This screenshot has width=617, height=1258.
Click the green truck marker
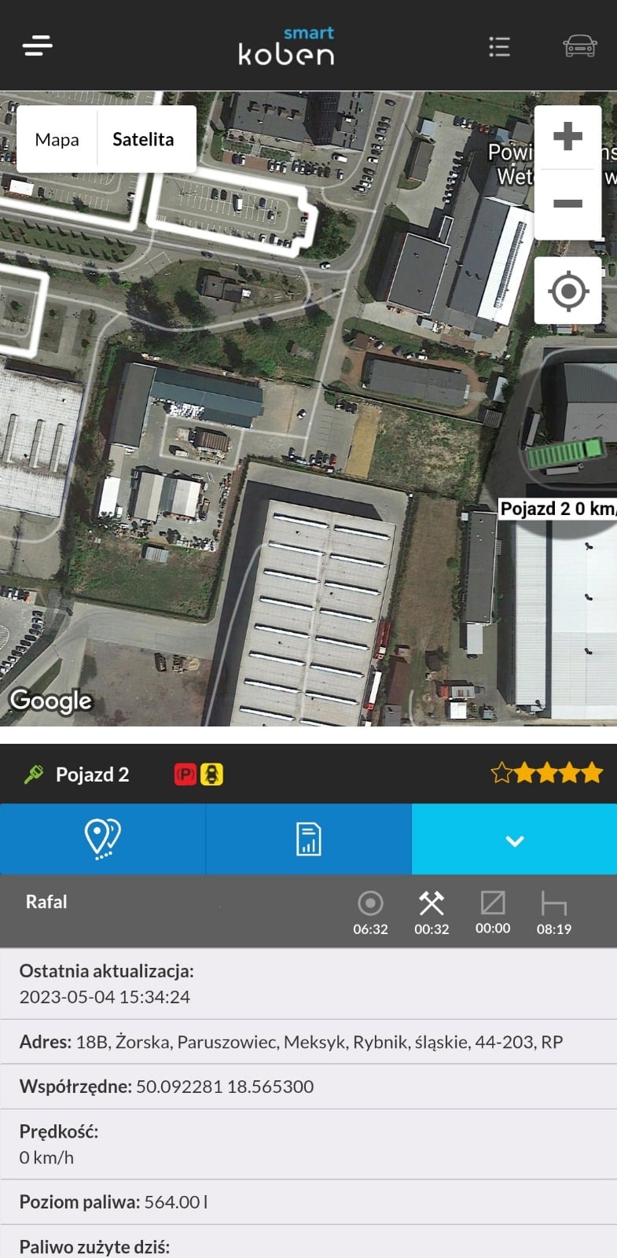[x=565, y=455]
